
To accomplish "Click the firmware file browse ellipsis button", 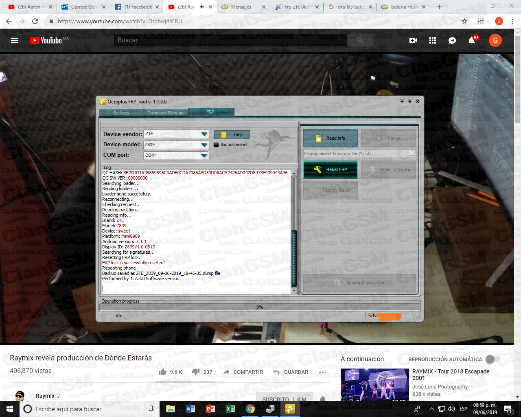I will pos(412,154).
